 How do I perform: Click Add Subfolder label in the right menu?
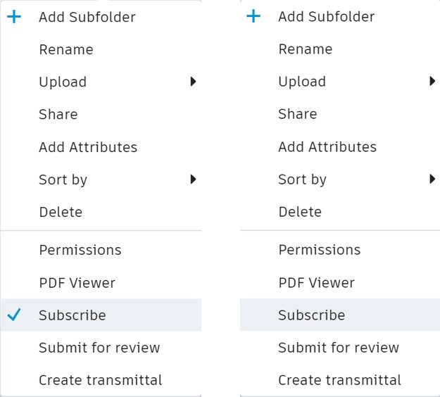click(326, 16)
